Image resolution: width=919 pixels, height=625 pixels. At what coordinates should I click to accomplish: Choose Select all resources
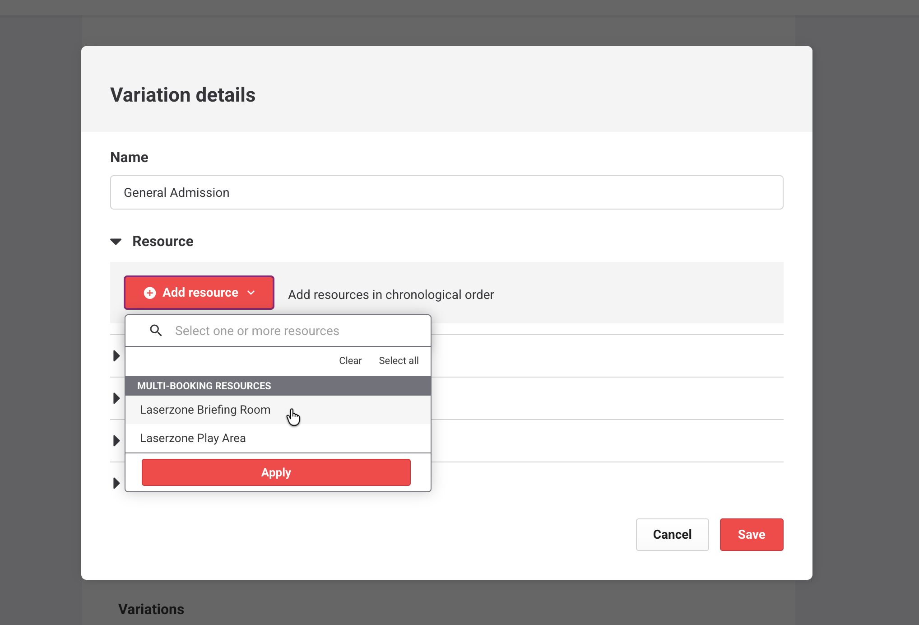(399, 360)
